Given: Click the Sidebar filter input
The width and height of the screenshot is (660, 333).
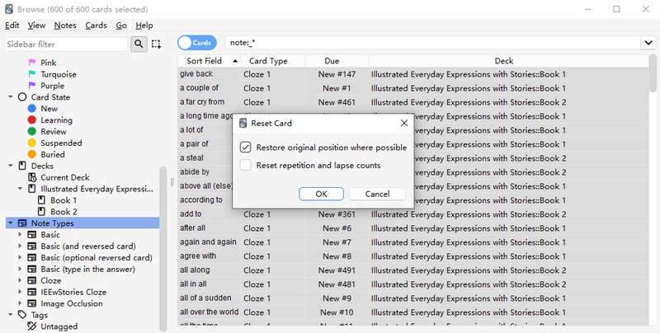Looking at the screenshot, I should [66, 45].
